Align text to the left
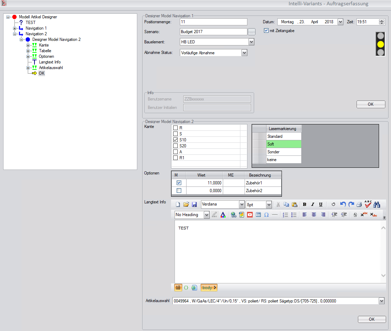The width and height of the screenshot is (391, 331). pos(304,215)
